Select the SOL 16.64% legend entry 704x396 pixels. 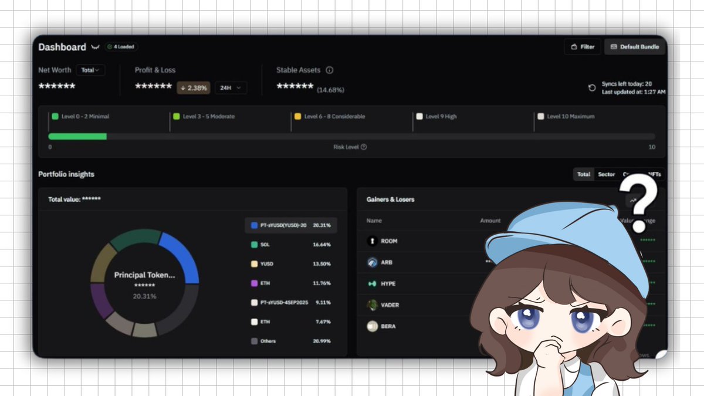pyautogui.click(x=290, y=245)
